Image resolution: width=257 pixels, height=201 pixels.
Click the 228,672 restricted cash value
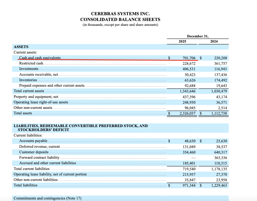[189, 64]
